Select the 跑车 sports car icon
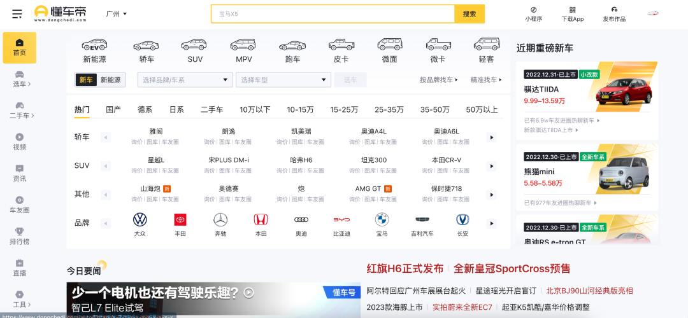 pos(292,45)
